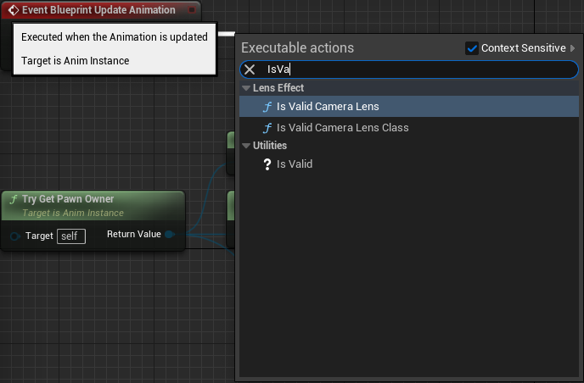Toggle the Context Sensitive checkbox

click(x=471, y=48)
